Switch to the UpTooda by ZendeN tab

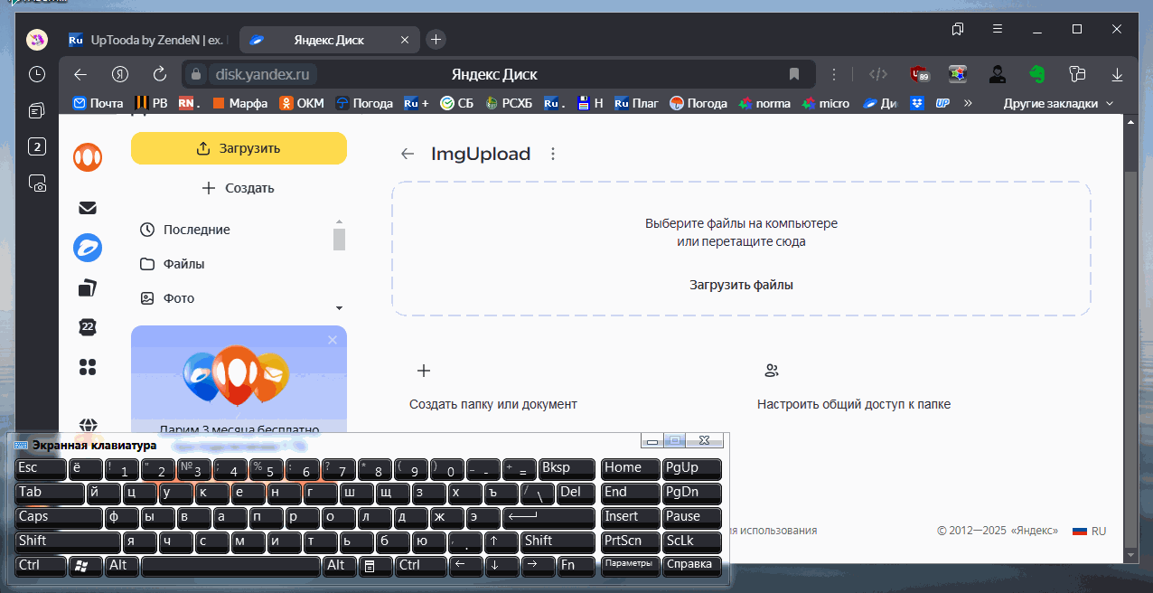pos(146,40)
